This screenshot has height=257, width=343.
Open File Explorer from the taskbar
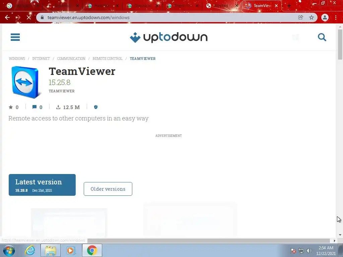(x=51, y=250)
